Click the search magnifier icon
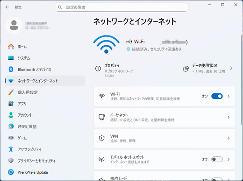 tap(60, 7)
